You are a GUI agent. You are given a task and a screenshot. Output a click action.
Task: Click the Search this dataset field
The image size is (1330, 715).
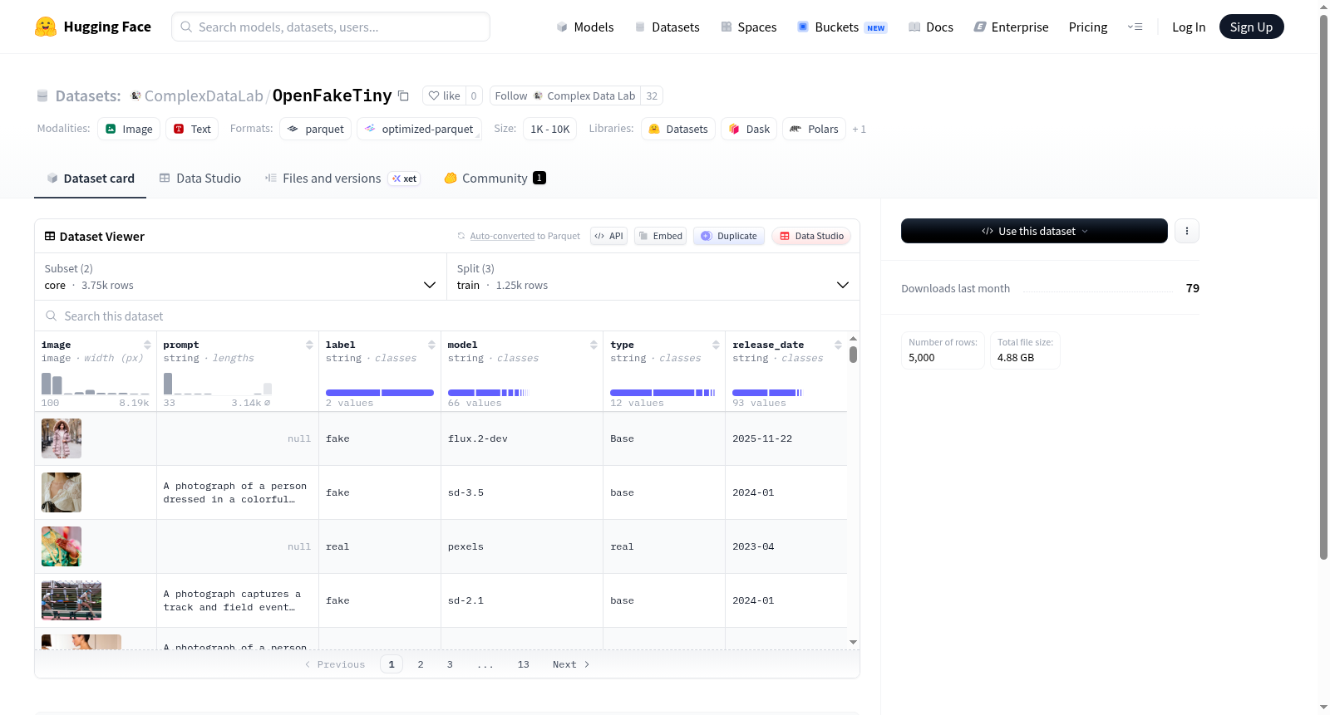point(447,316)
